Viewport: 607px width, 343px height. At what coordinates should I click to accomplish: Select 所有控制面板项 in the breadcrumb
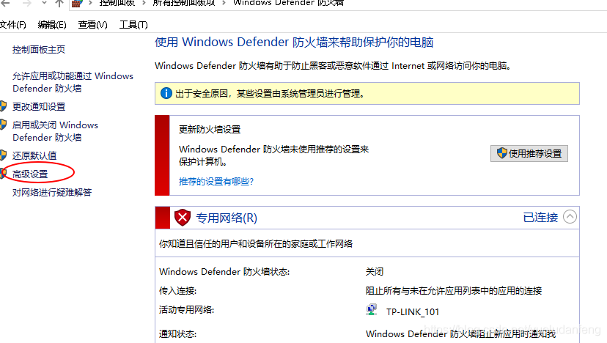tap(184, 3)
